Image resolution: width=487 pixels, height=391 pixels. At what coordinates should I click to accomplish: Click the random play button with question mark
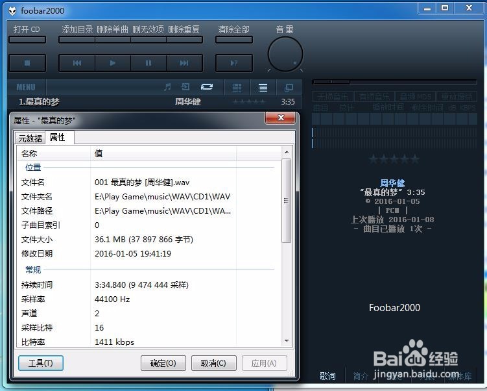234,63
